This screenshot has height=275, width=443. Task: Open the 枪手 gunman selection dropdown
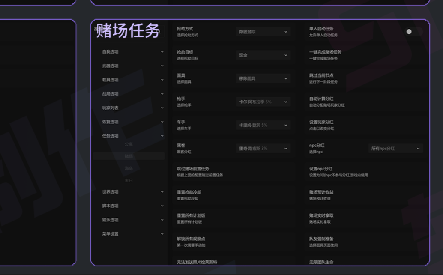tap(263, 102)
